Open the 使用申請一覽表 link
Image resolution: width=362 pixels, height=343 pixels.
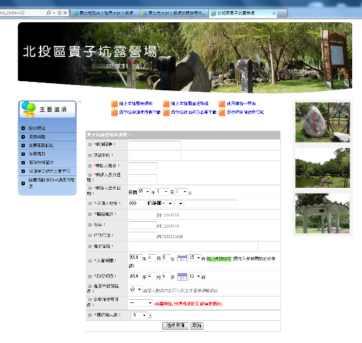(x=242, y=103)
